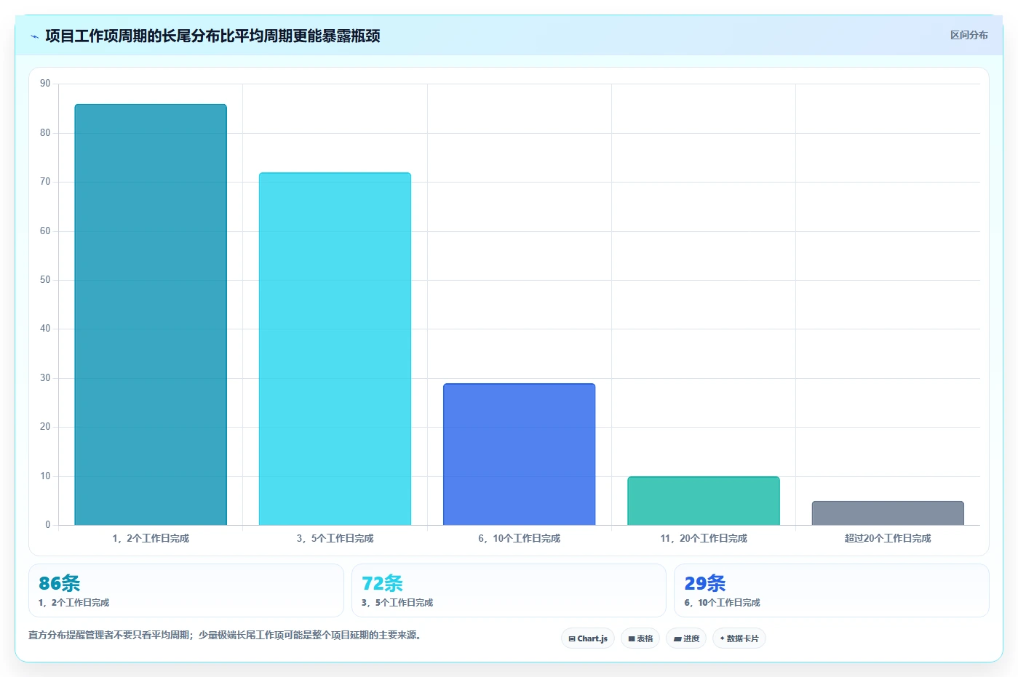Click y-axis value 80
This screenshot has height=677, width=1018.
(x=45, y=132)
